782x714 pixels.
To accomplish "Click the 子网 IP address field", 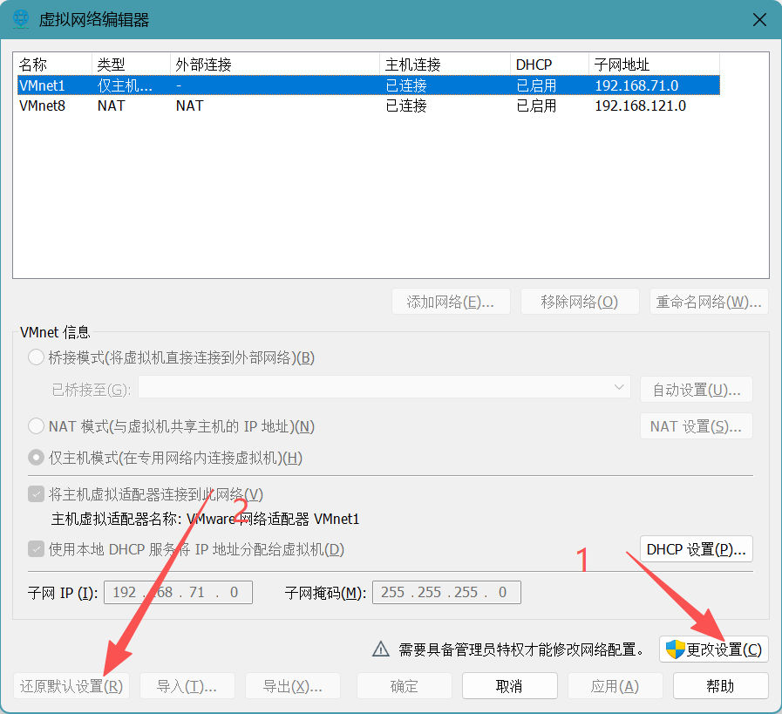I will (x=178, y=592).
